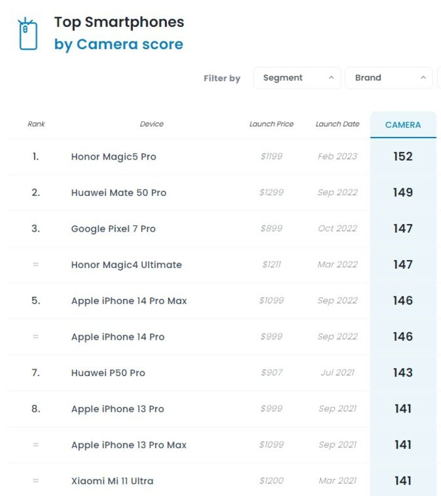Select the CAMERA score tab
This screenshot has height=496, width=441.
coord(403,125)
